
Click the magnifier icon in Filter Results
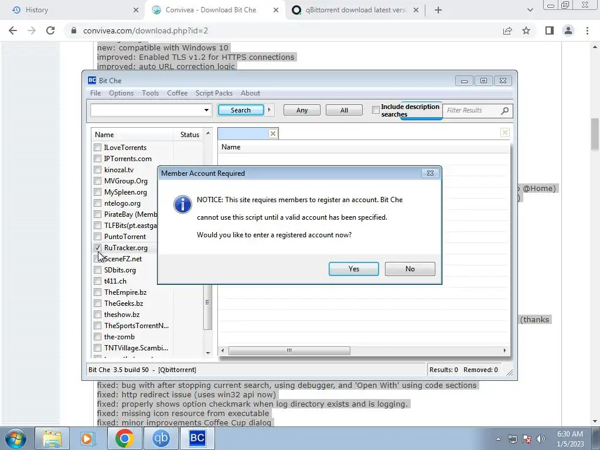pos(505,111)
